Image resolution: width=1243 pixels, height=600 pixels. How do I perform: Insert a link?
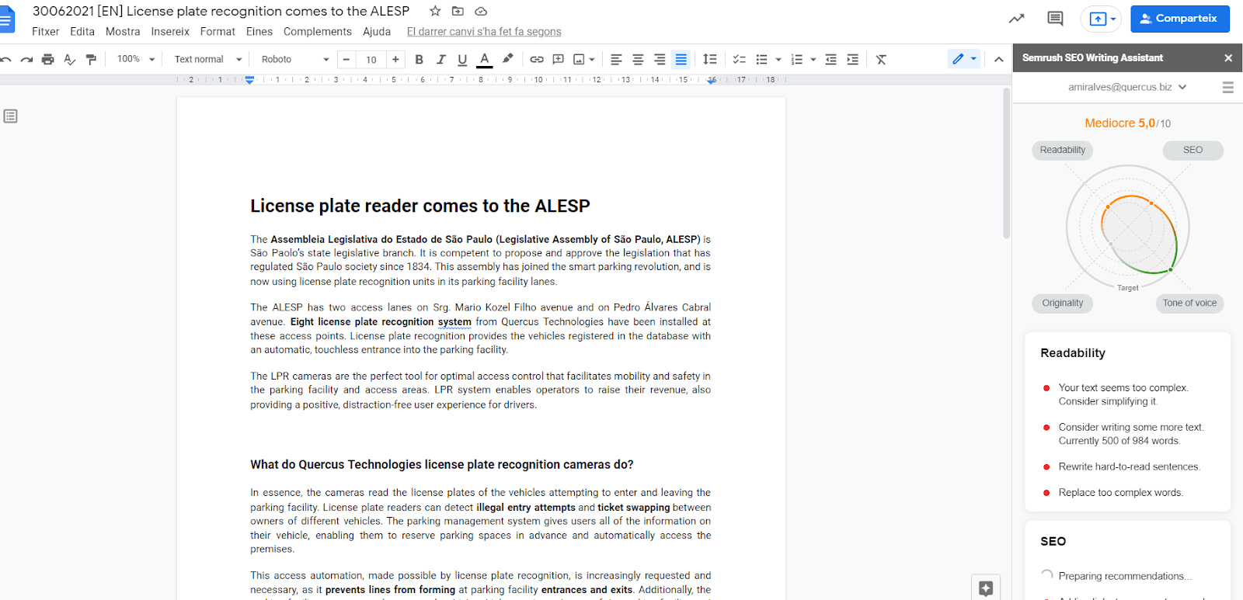tap(537, 59)
